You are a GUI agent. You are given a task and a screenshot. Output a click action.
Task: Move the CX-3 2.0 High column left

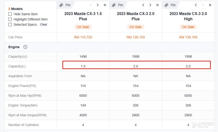196,5
